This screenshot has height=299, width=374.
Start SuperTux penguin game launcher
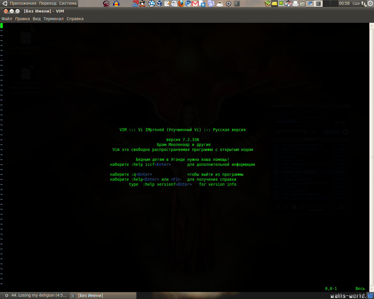pos(142,4)
